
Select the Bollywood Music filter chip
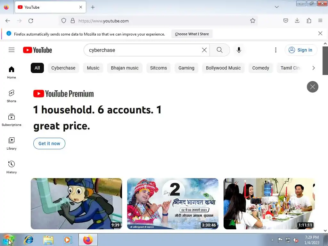[x=223, y=68]
